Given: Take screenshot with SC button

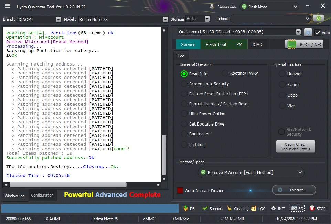Looking at the screenshot, I should tap(297, 209).
